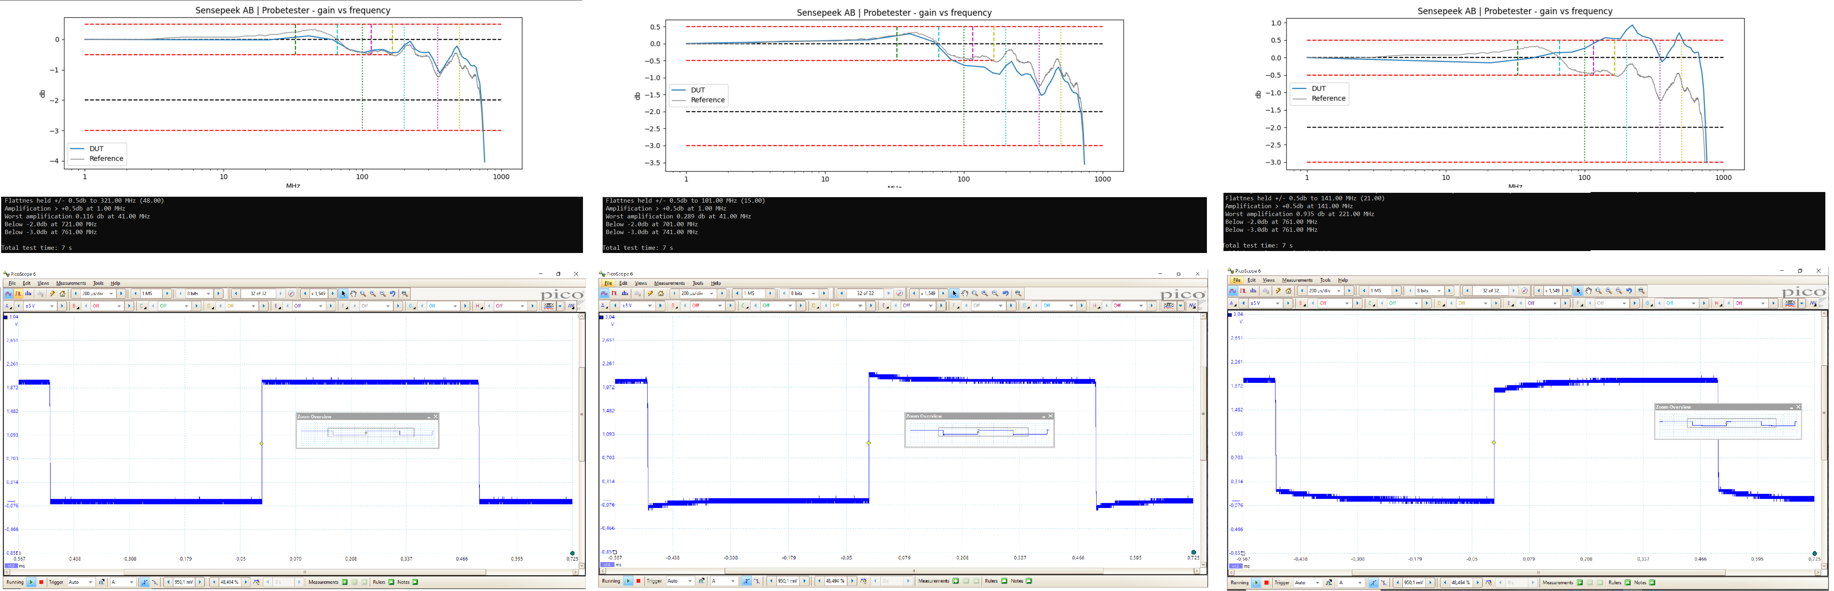The width and height of the screenshot is (1834, 591).
Task: Stop capture with red square, left PicoScope
Action: click(41, 582)
